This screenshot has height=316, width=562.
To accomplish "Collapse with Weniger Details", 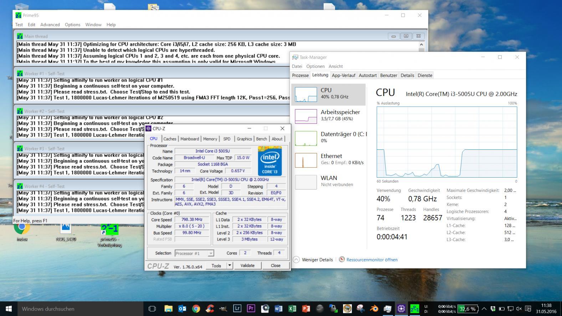I will (x=313, y=260).
